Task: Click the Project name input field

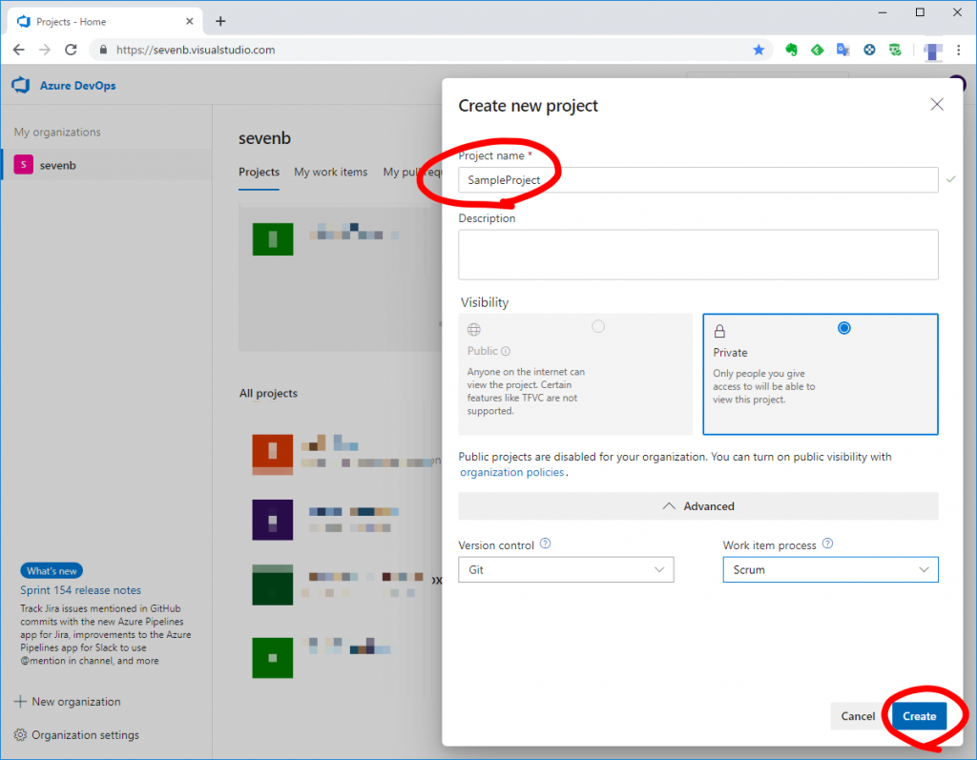Action: pyautogui.click(x=697, y=180)
